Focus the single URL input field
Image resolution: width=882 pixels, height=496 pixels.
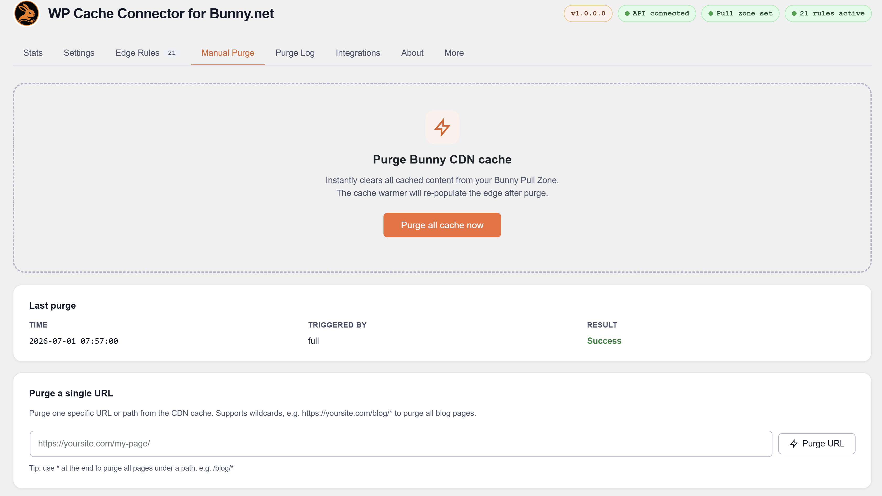[x=401, y=444]
